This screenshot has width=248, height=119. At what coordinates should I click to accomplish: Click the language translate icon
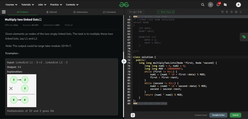click(225, 5)
